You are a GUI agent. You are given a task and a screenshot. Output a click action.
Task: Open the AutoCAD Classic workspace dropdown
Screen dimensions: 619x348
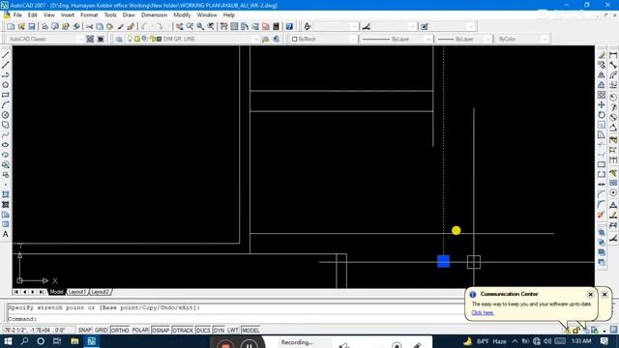[81, 39]
